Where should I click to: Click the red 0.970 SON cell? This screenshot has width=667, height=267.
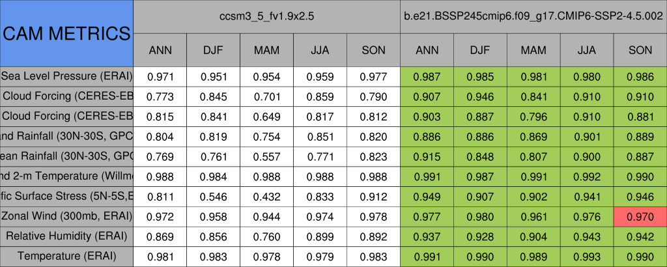640,216
